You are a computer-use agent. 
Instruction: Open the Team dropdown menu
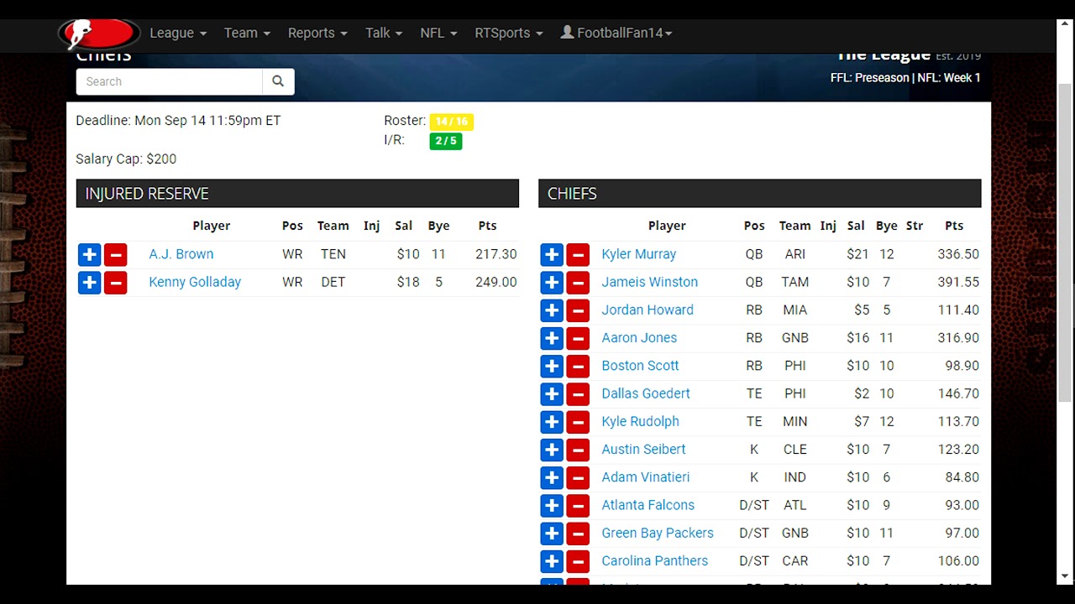(x=247, y=33)
